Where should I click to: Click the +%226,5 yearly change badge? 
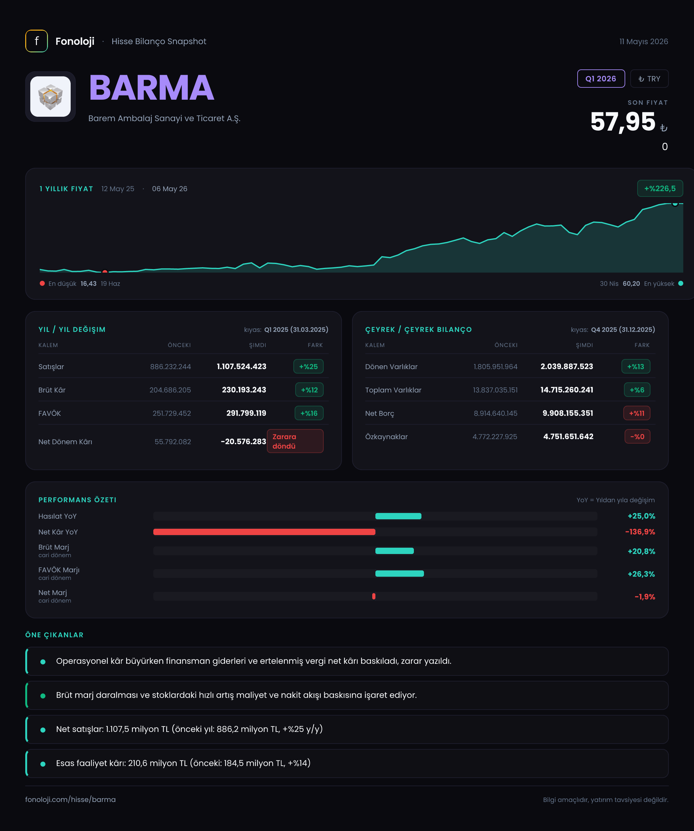click(x=660, y=188)
